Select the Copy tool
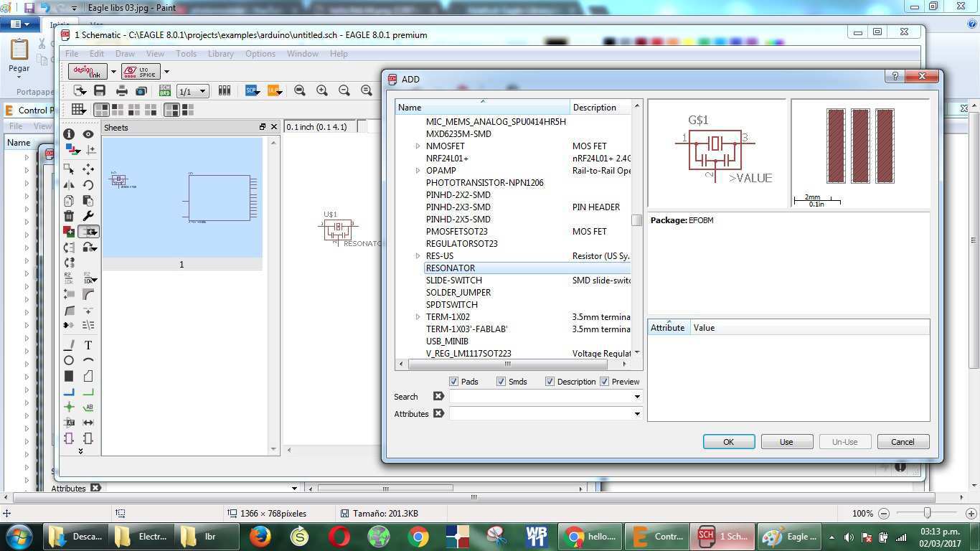This screenshot has height=551, width=980. click(x=69, y=201)
